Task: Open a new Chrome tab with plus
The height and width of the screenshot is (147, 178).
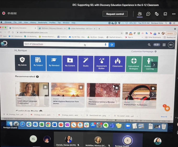Action: pos(99,29)
